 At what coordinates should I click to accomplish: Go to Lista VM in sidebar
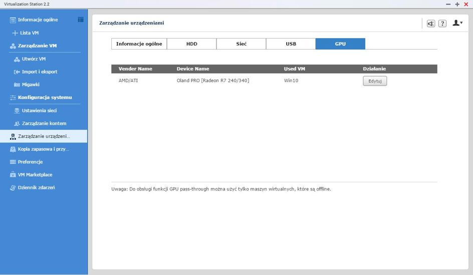[29, 33]
